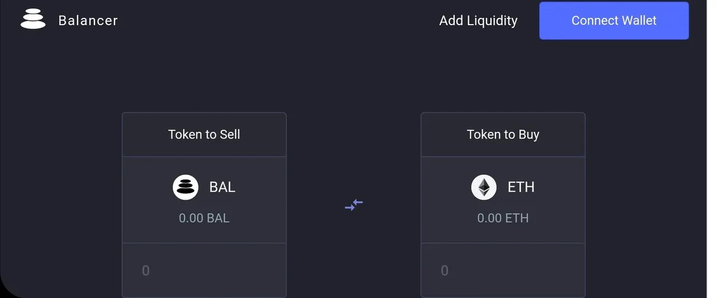
Task: Toggle trade direction using center arrows
Action: tap(354, 205)
